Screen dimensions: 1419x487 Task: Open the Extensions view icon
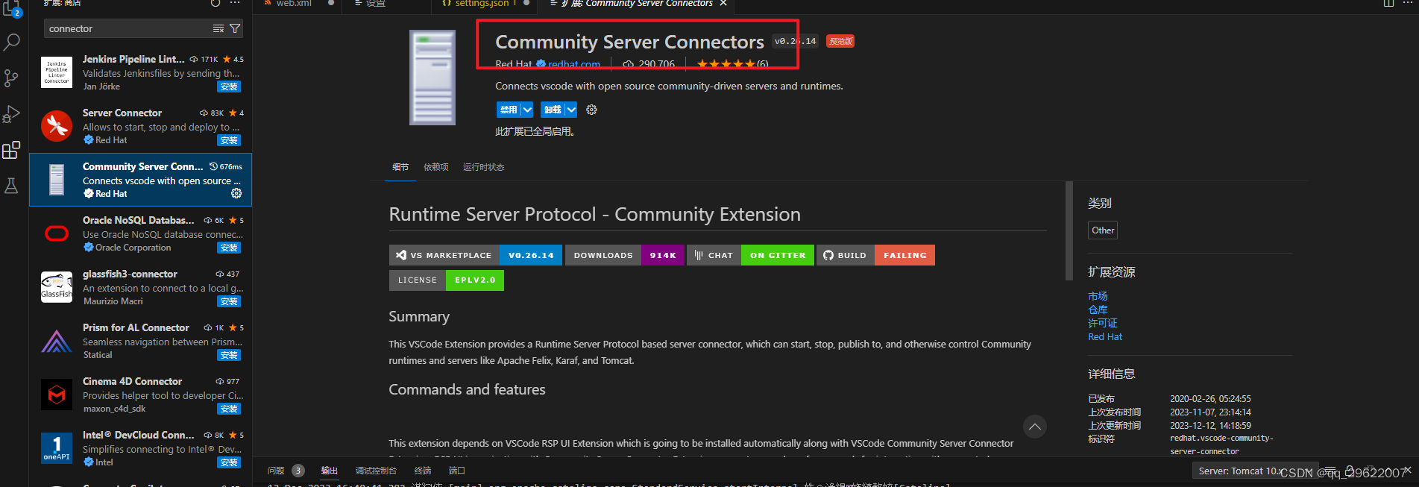pyautogui.click(x=12, y=150)
